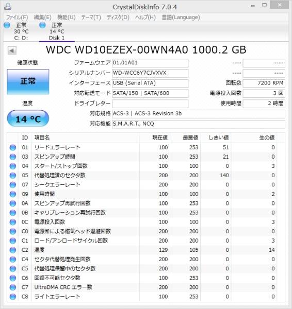
Task: Open the 編集(E) menu
Action: (x=42, y=18)
